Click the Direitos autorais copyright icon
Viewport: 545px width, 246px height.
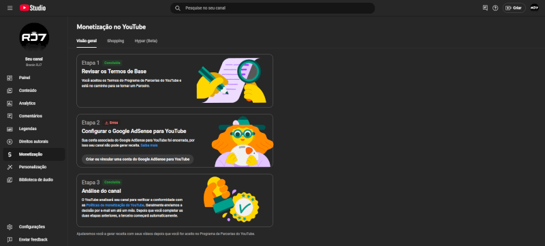point(10,142)
